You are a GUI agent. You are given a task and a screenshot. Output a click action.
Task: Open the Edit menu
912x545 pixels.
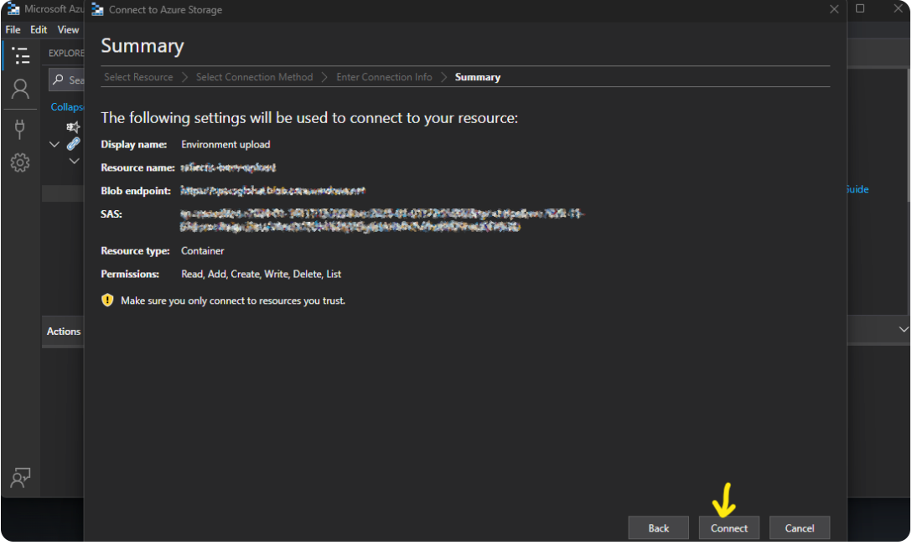coord(39,29)
